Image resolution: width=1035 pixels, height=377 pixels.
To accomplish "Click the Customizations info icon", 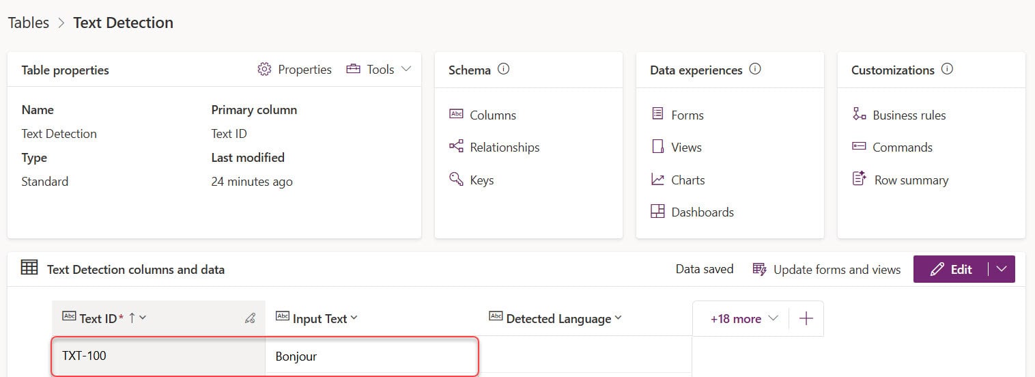I will point(947,69).
